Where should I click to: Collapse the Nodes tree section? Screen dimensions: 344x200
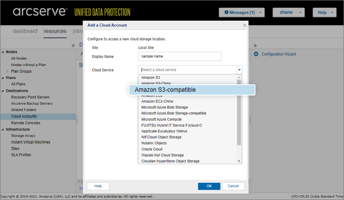(x=3, y=52)
